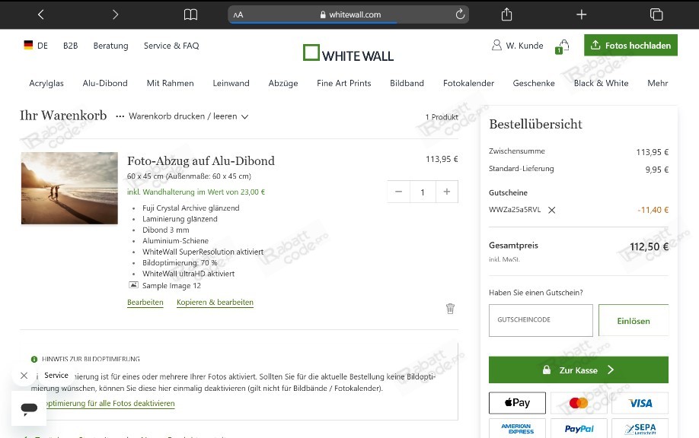This screenshot has height=438, width=699.
Task: Proceed with the Zur Kasse button
Action: pyautogui.click(x=578, y=370)
